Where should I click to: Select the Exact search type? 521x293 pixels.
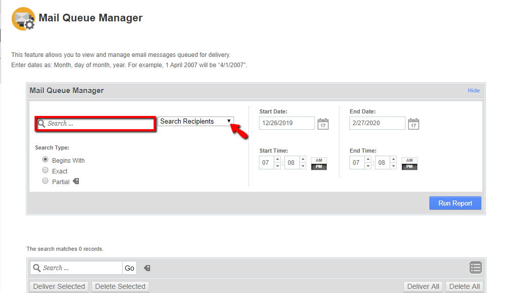(45, 170)
